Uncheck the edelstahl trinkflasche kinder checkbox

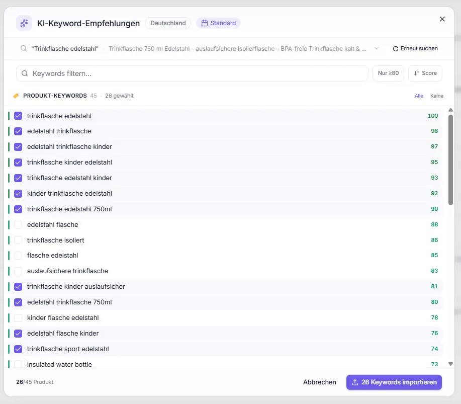[18, 147]
